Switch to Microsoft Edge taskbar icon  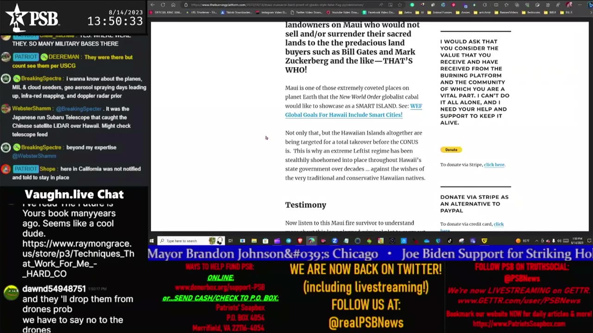click(311, 240)
